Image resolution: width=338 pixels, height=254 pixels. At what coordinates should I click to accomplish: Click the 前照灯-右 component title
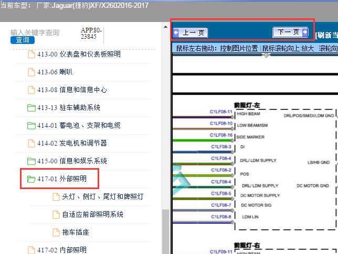point(247,246)
